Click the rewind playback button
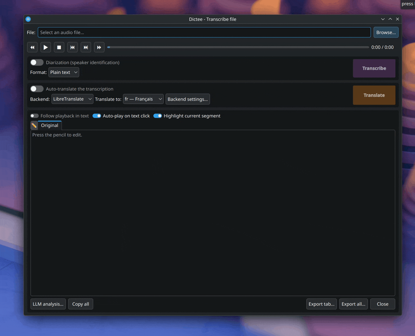 click(32, 47)
